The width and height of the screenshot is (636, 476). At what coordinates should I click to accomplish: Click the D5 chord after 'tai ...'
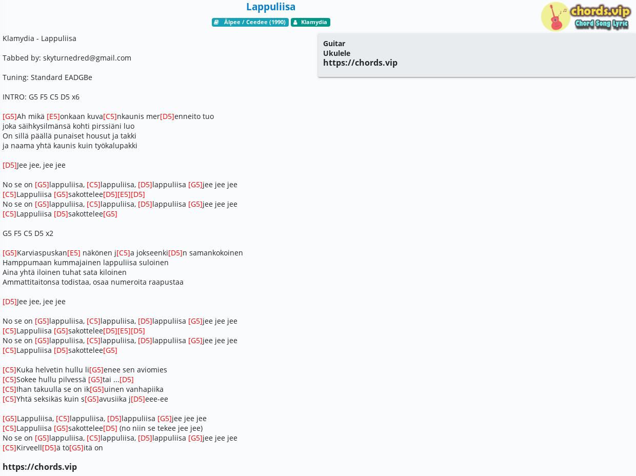tap(127, 380)
